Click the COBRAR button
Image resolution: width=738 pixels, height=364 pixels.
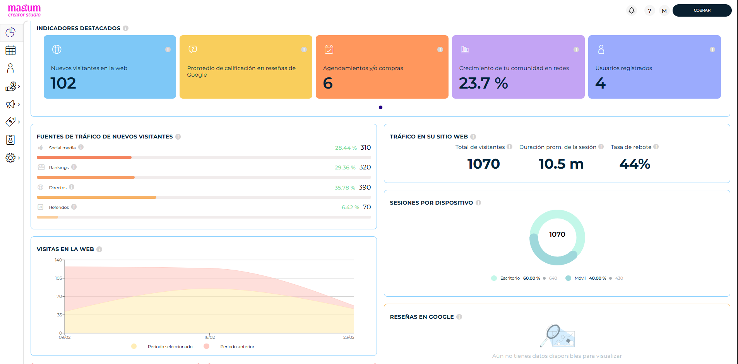[x=702, y=10]
